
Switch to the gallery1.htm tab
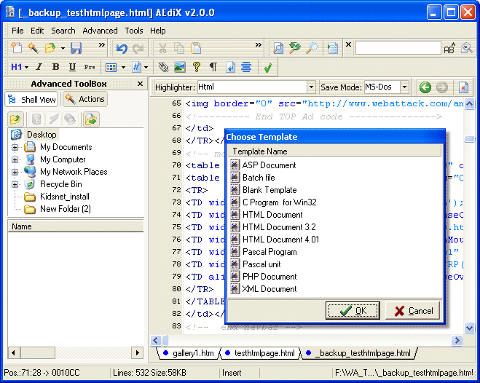pyautogui.click(x=189, y=353)
